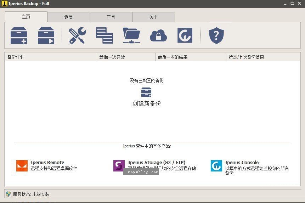
Task: Open the 工具 tab
Action: click(x=111, y=17)
